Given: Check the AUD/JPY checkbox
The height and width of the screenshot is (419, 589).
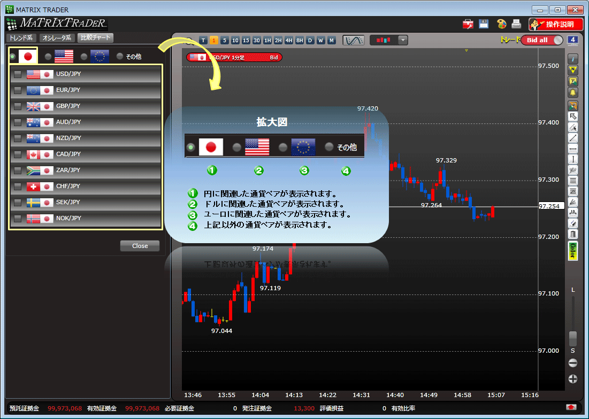Looking at the screenshot, I should click(x=17, y=122).
